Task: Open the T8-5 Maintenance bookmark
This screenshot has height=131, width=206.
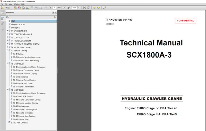Action: (x=21, y=77)
